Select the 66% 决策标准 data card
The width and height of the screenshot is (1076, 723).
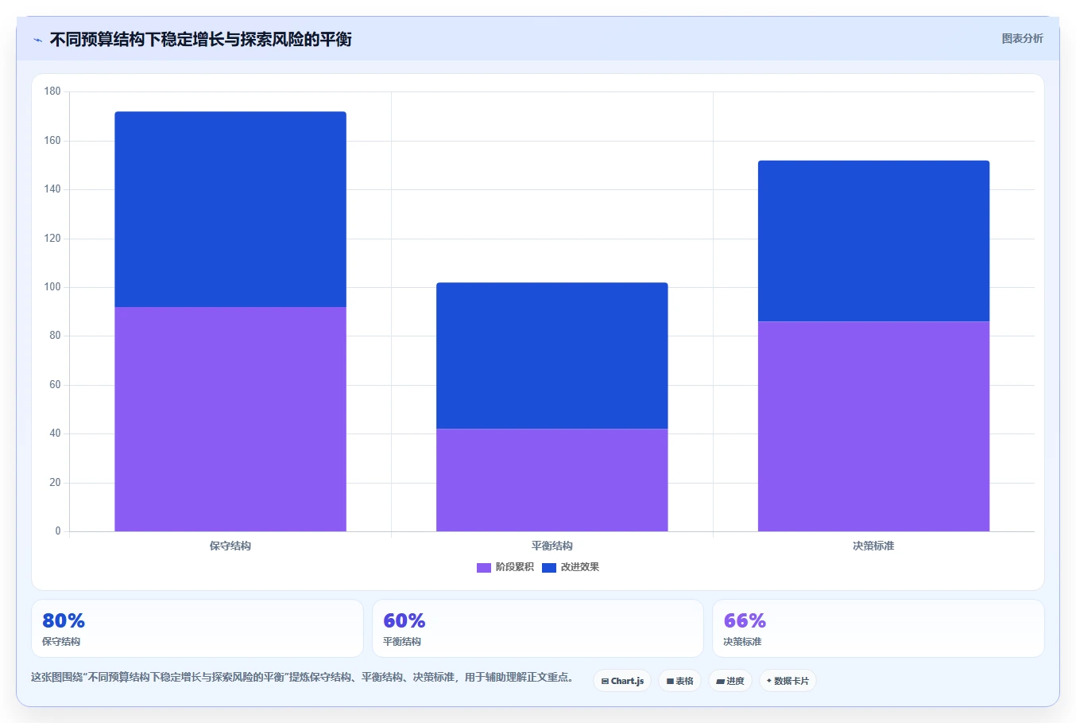point(878,628)
